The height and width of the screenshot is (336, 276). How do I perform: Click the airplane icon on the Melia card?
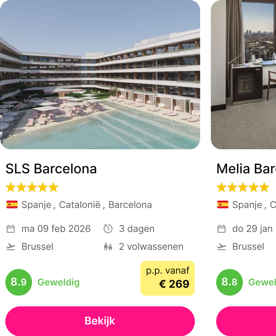point(222,247)
